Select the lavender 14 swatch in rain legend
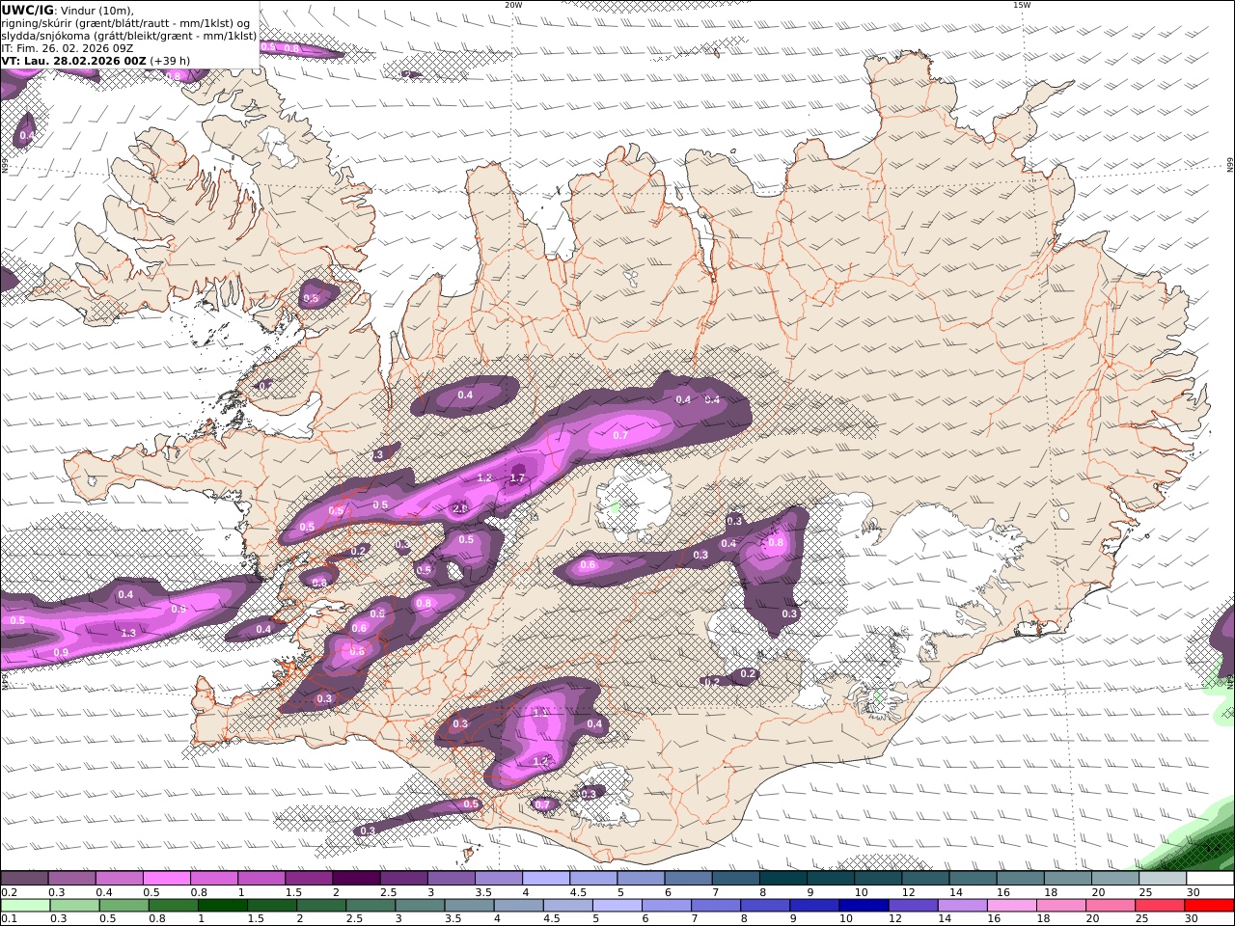 961,905
